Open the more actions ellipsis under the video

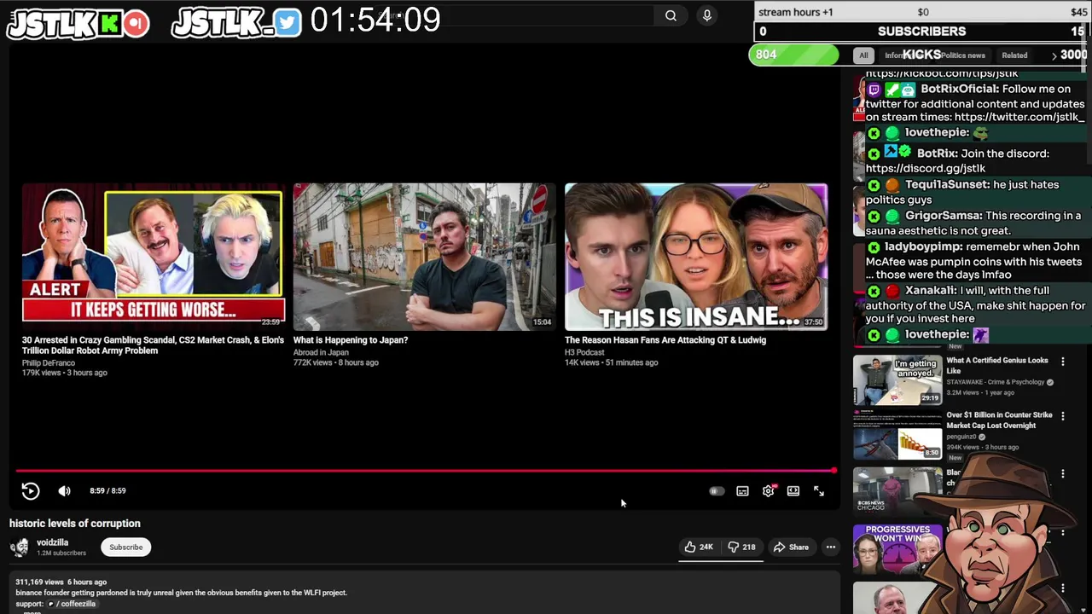pyautogui.click(x=830, y=547)
